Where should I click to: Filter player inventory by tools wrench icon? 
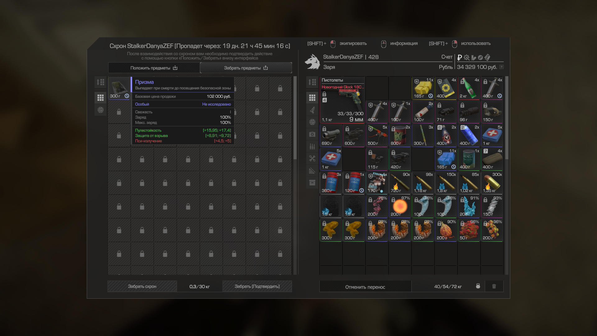312,158
